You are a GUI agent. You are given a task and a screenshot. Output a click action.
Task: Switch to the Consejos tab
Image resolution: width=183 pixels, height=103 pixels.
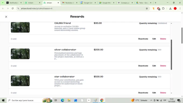pos(125,3)
